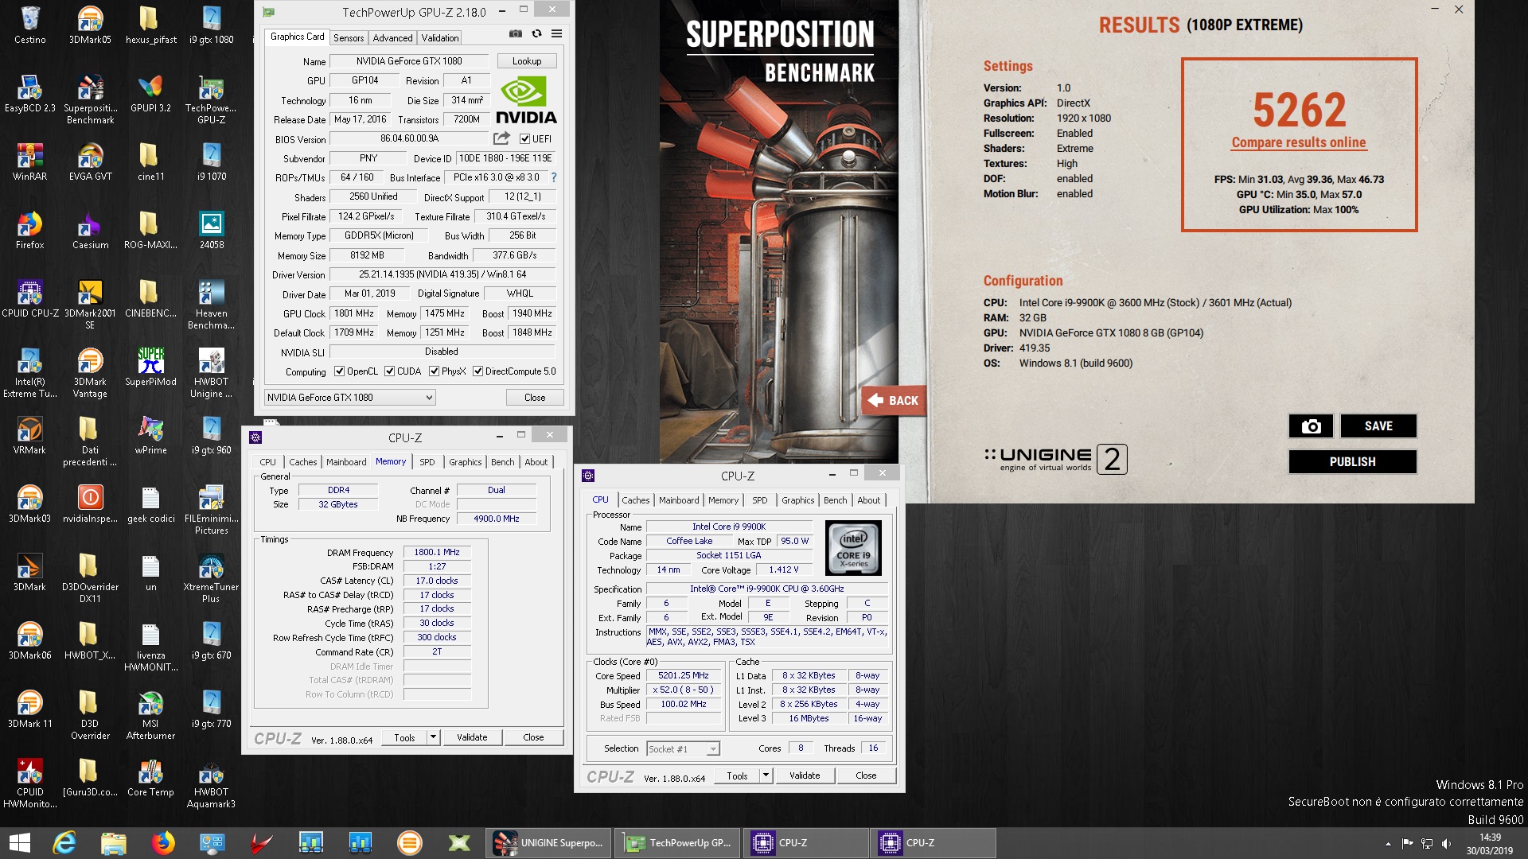Click Close button in GPU-Z window
Viewport: 1528px width, 859px height.
click(535, 398)
